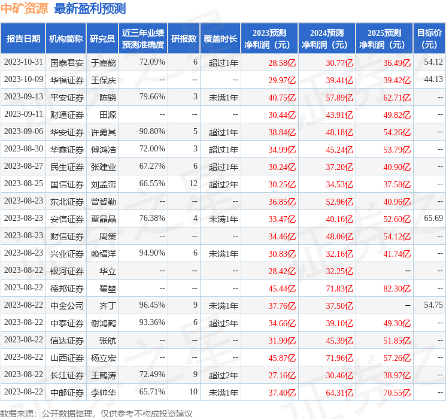Click accuracy value 90.80%
This screenshot has width=446, height=419.
[x=152, y=131]
